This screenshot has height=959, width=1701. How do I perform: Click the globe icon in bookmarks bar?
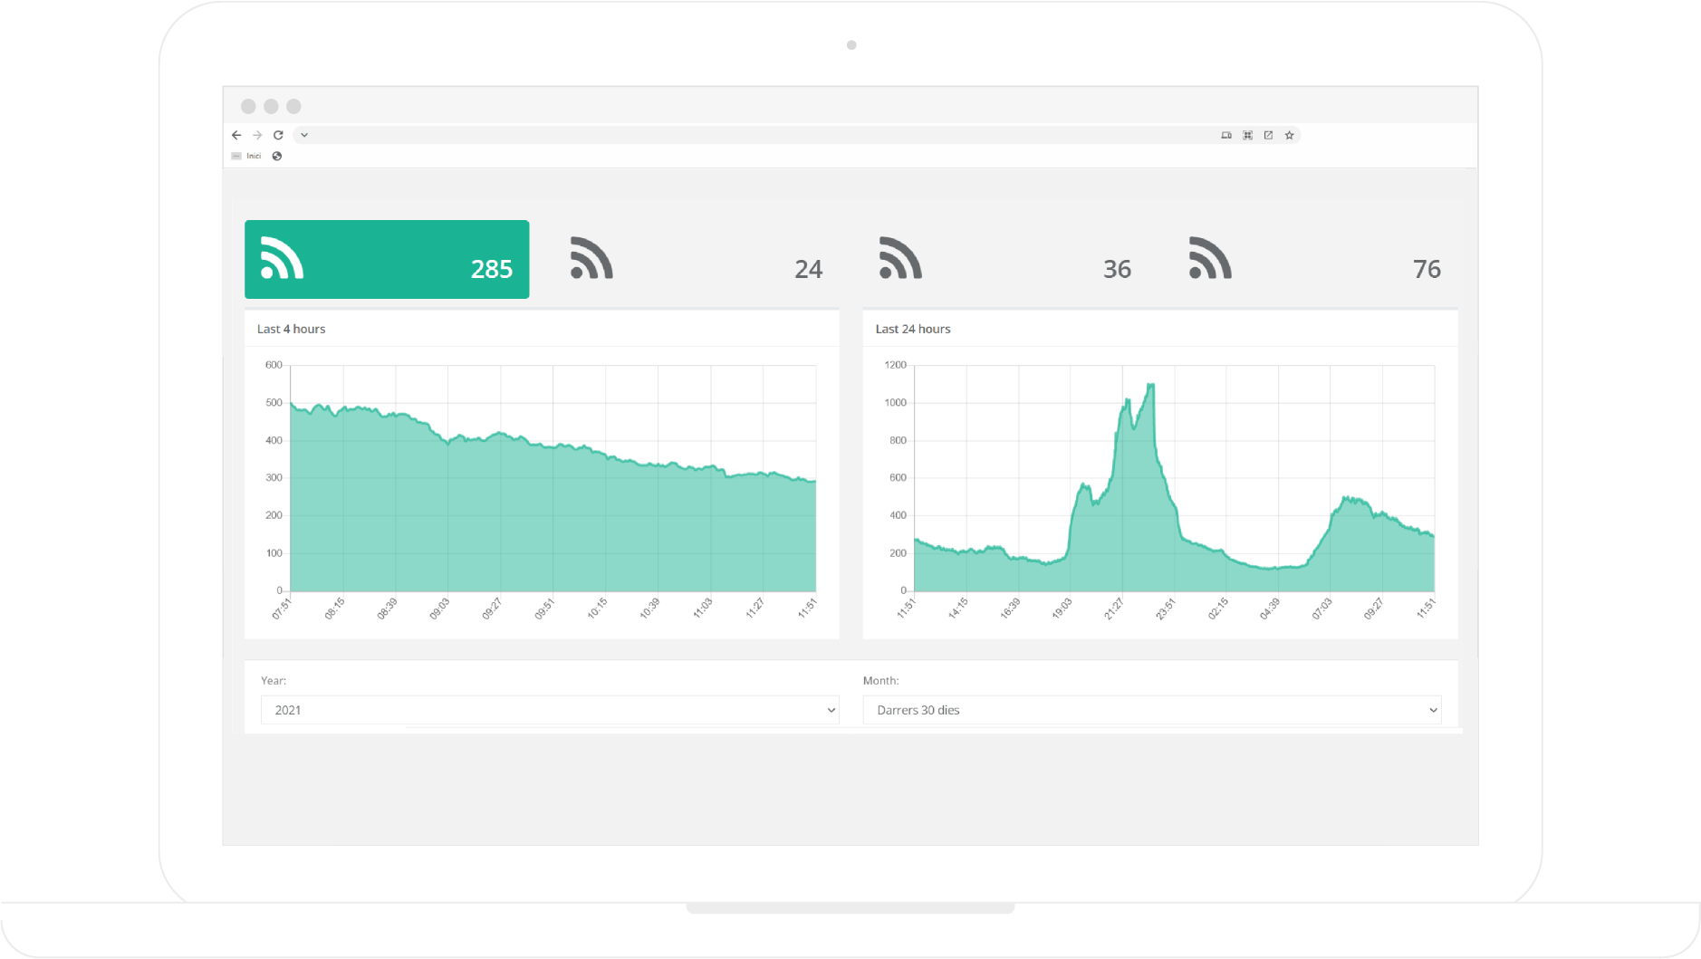(277, 156)
